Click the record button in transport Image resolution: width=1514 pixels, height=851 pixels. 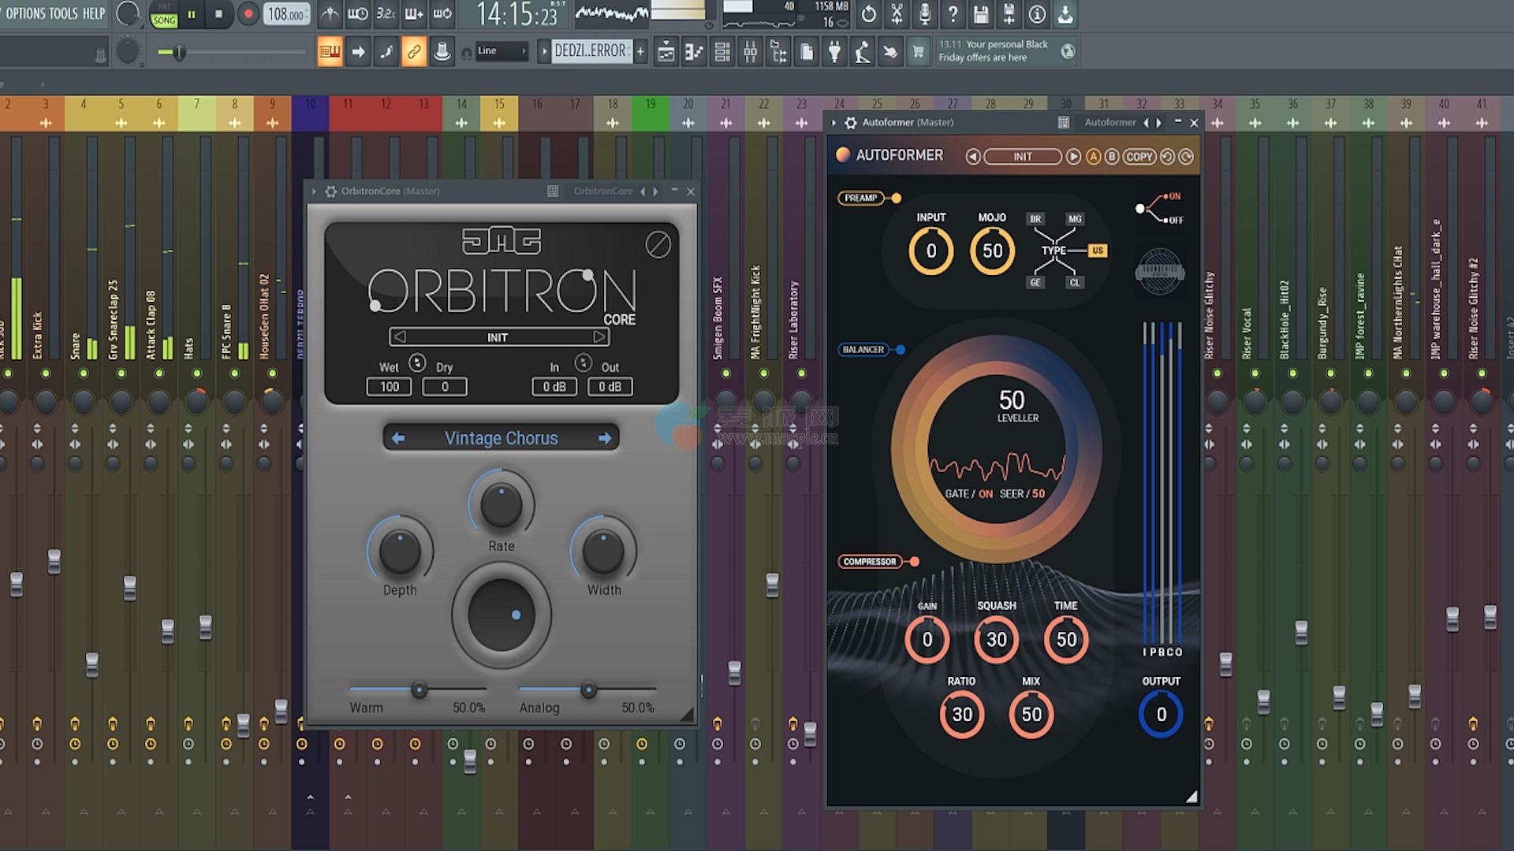click(x=248, y=14)
